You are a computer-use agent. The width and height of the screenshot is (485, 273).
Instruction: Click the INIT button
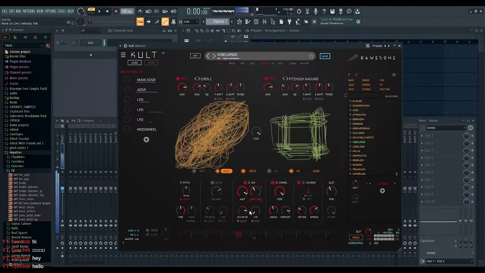click(195, 56)
